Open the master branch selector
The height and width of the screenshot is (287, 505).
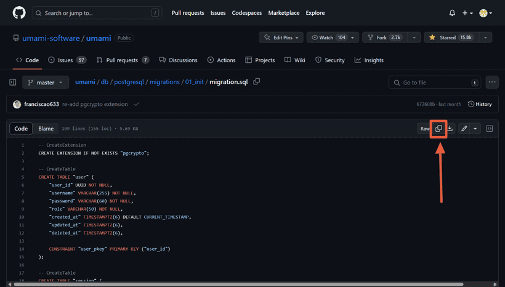(x=46, y=83)
